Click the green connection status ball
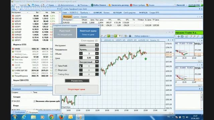The width and height of the screenshot is (214, 120). [x=202, y=5]
